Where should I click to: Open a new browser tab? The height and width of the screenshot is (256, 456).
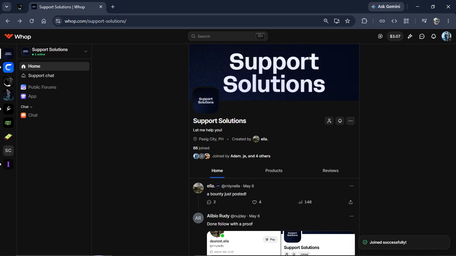[x=113, y=7]
